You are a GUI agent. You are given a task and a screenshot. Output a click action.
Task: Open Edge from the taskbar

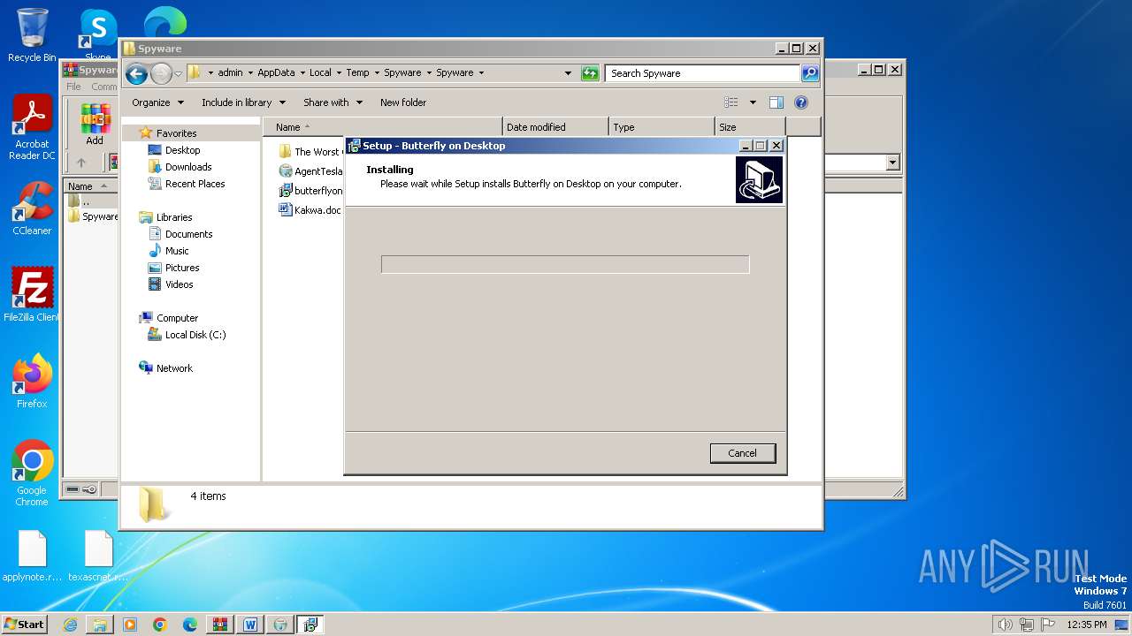pos(190,625)
